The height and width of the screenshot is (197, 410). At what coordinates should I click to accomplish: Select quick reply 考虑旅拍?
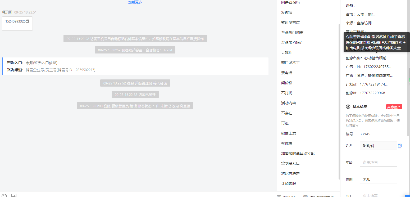[291, 43]
